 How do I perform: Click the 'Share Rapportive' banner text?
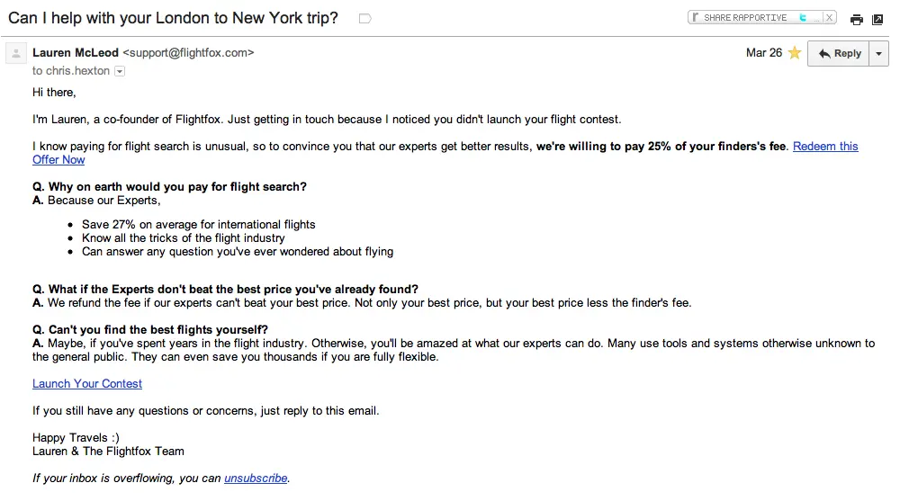(745, 17)
